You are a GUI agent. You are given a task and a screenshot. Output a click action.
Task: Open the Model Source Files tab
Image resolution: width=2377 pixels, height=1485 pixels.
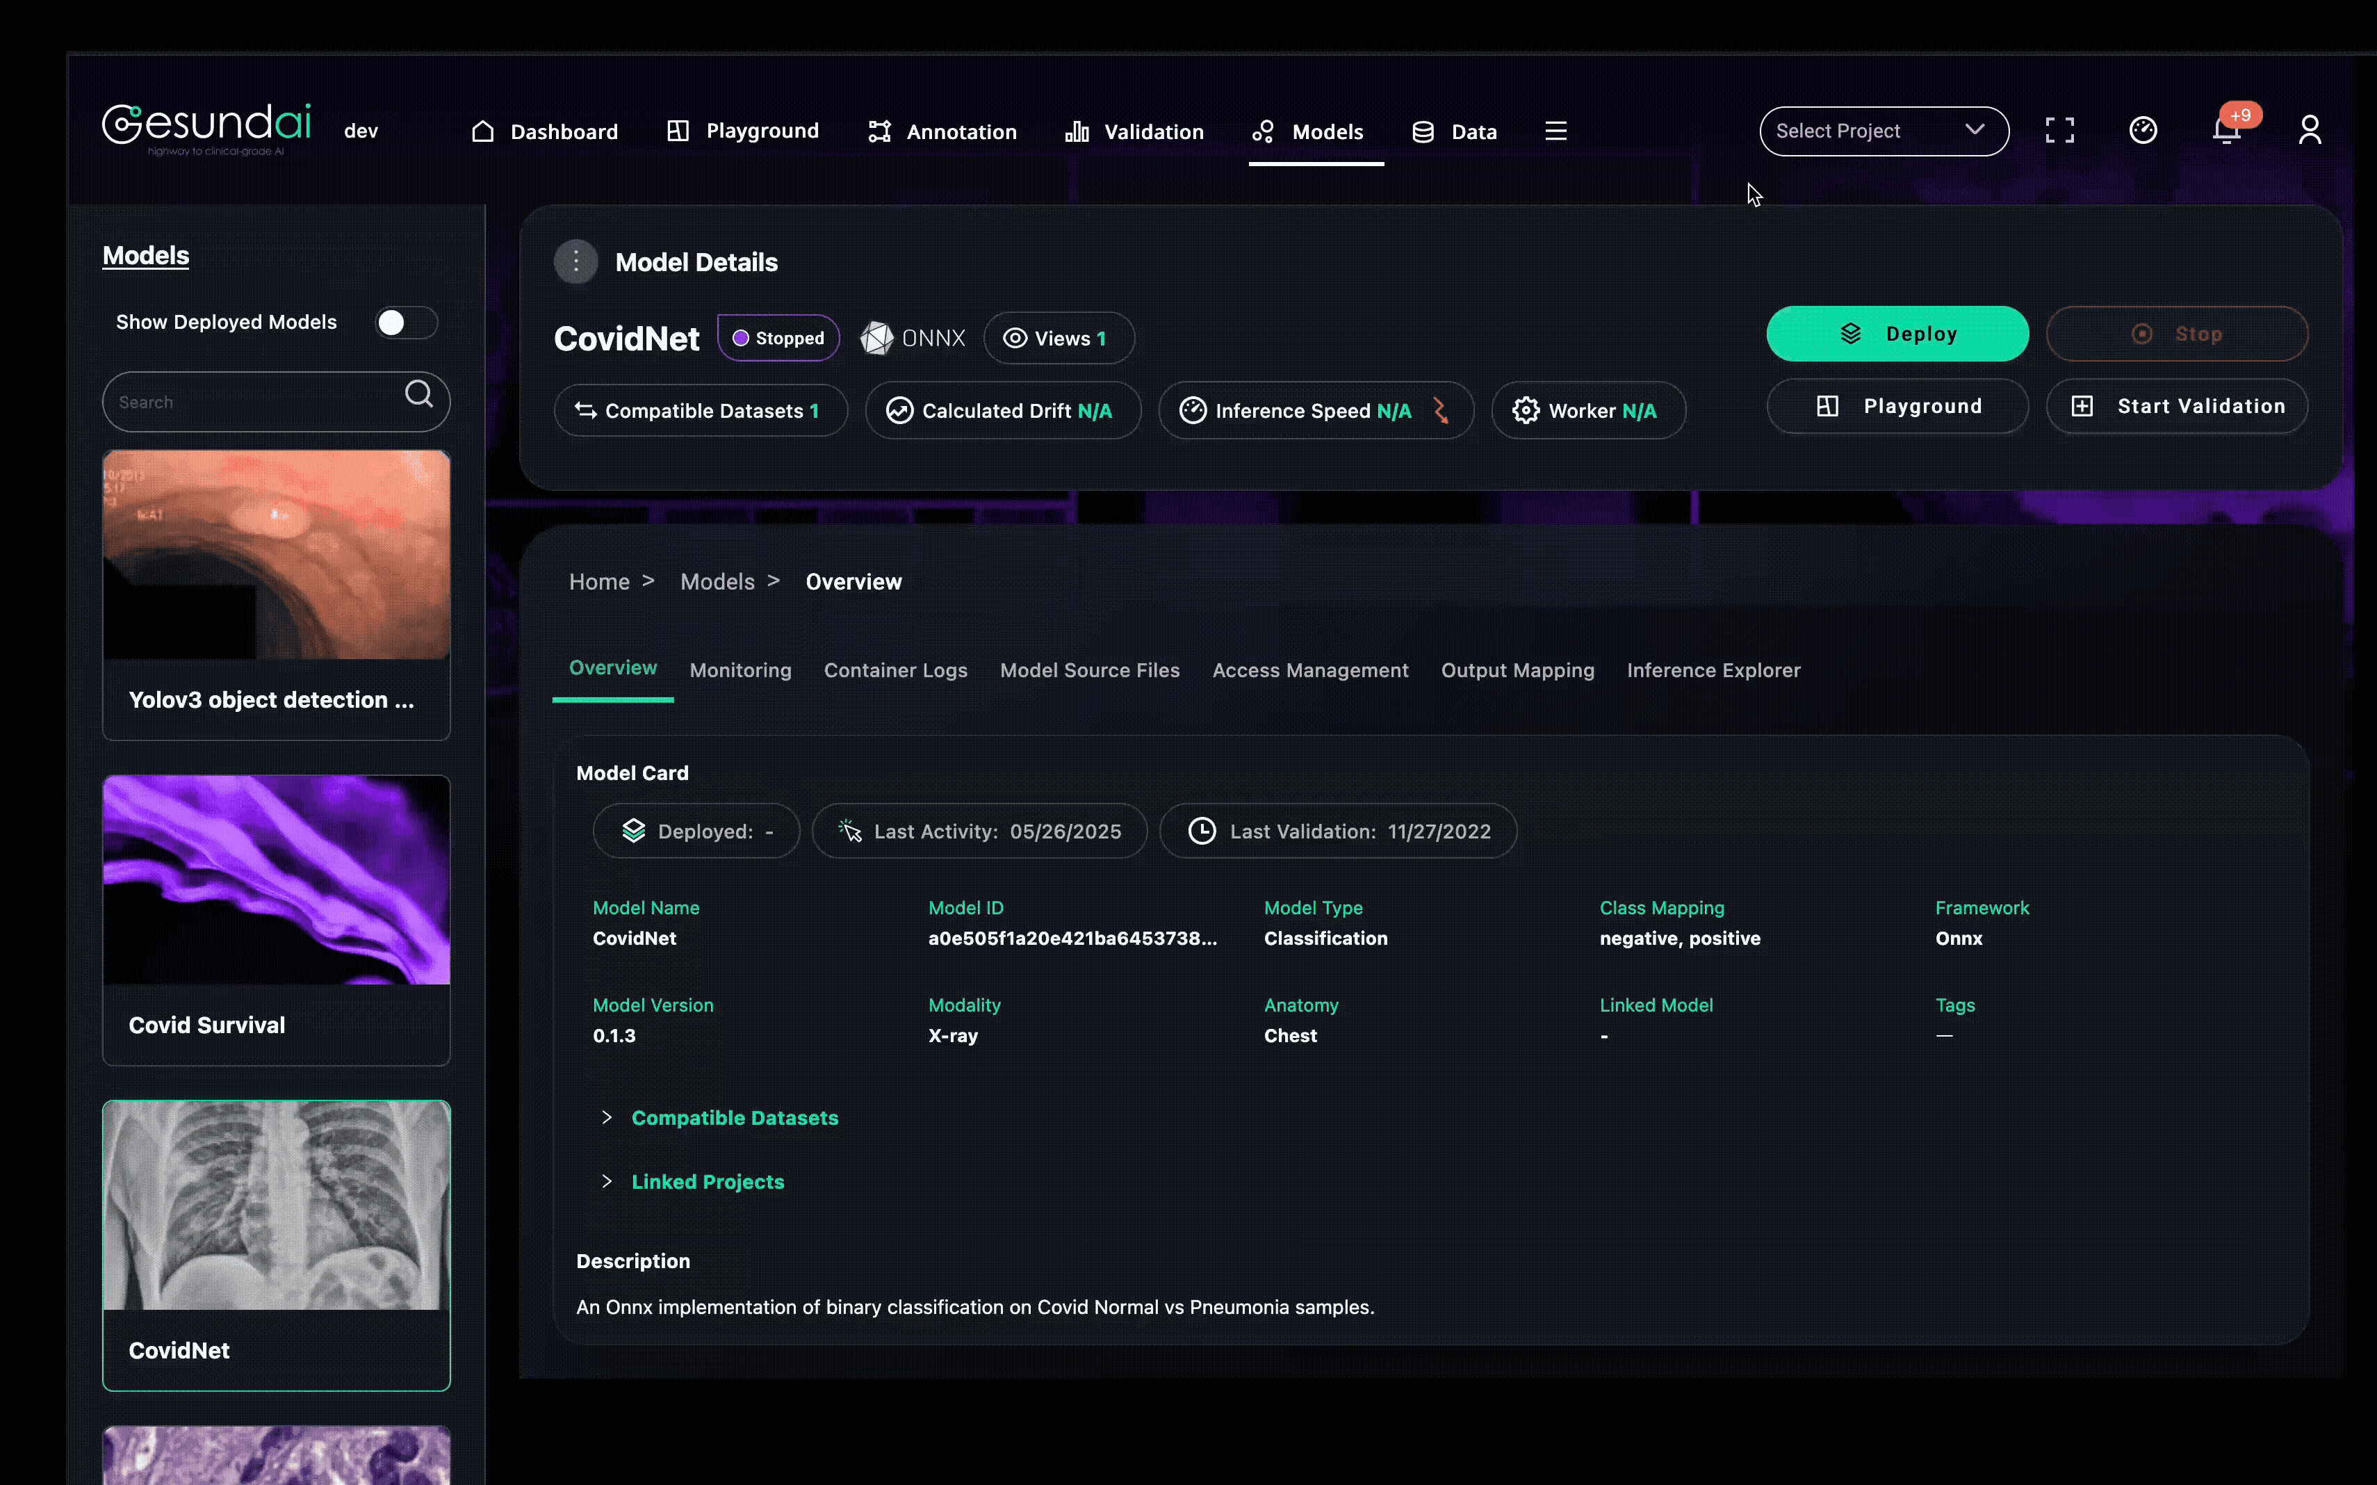point(1090,670)
